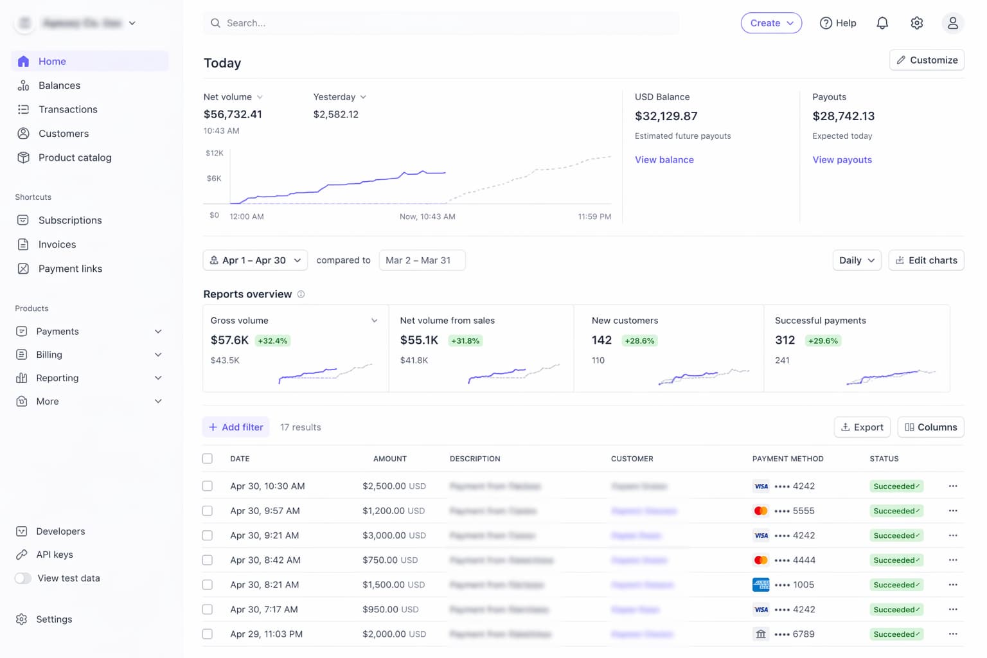Click the Product catalog box icon

tap(24, 157)
